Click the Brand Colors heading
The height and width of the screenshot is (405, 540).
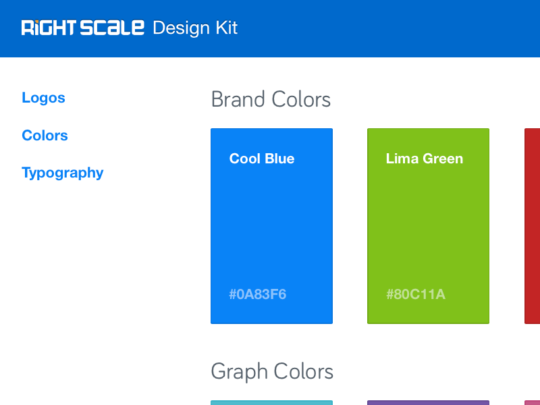271,99
